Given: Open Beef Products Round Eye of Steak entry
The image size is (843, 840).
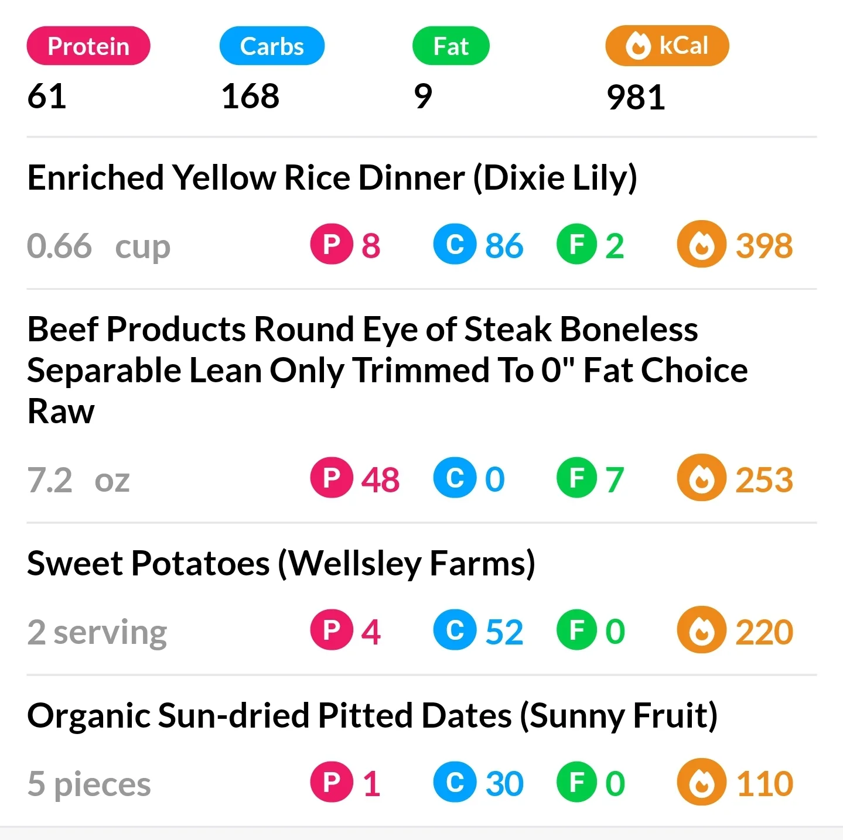Looking at the screenshot, I should coord(387,370).
